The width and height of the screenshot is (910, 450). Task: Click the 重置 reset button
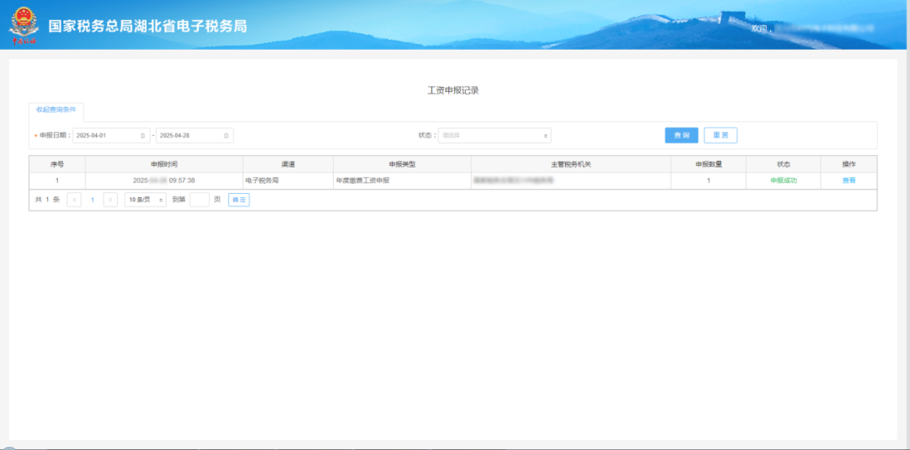pyautogui.click(x=720, y=136)
